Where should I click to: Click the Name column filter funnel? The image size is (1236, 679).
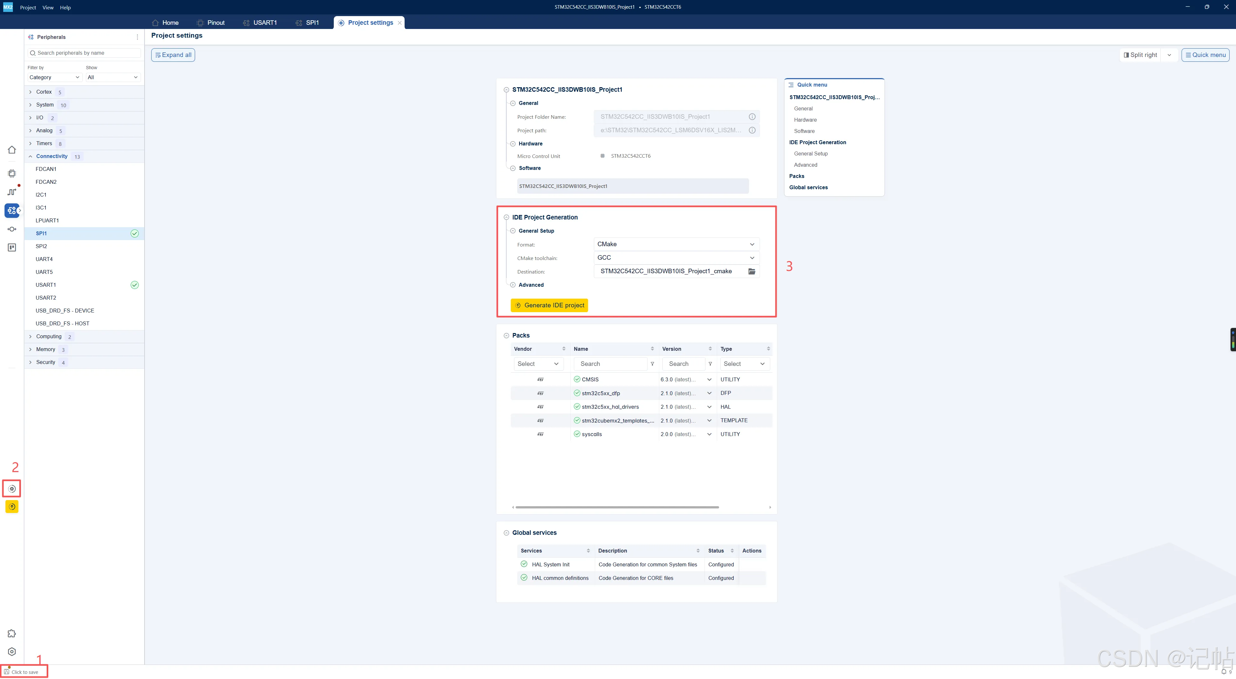[x=652, y=364]
